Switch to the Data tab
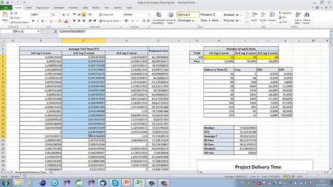The width and height of the screenshot is (333, 187). (85, 8)
